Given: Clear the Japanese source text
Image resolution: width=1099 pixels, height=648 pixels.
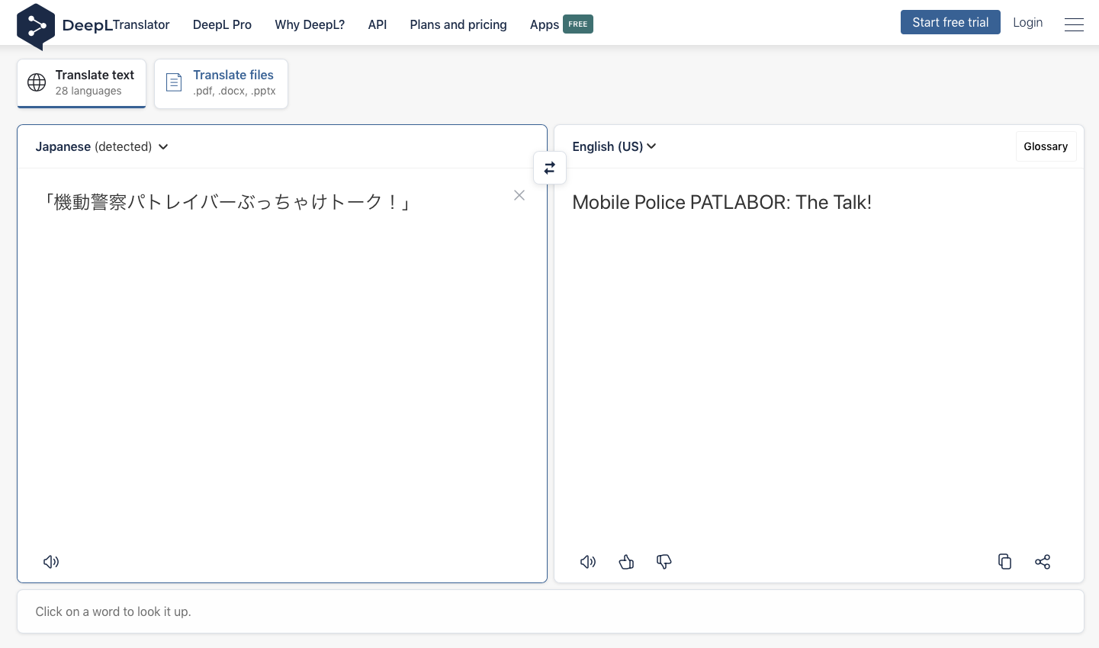Looking at the screenshot, I should pyautogui.click(x=519, y=195).
